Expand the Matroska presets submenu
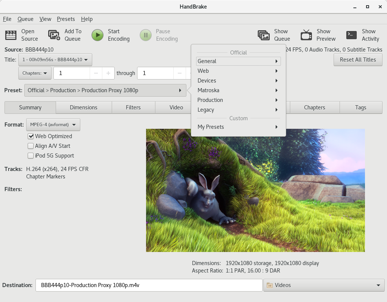387x302 pixels. tap(238, 90)
